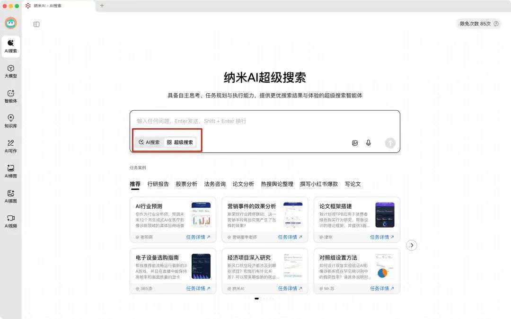Select the 论文分析 tab
511x319 pixels.
pos(243,184)
